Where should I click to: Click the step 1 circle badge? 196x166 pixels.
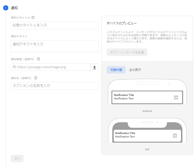pyautogui.click(x=6, y=8)
